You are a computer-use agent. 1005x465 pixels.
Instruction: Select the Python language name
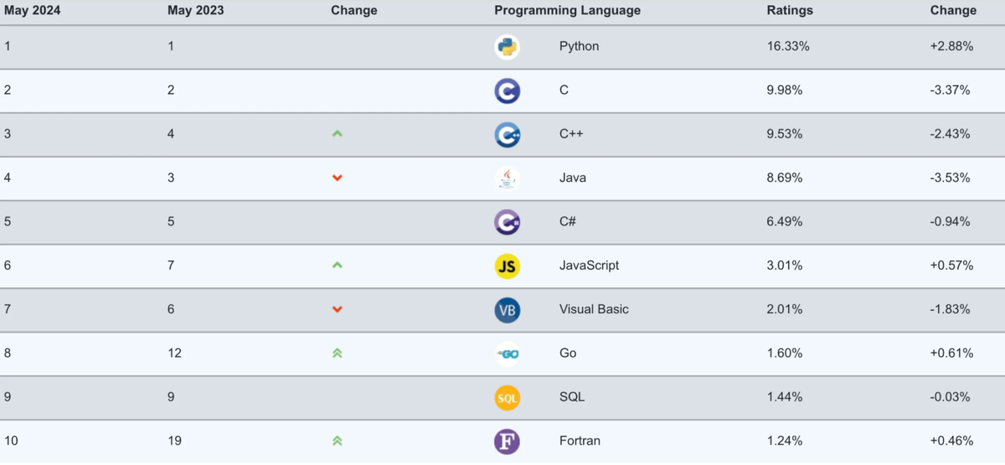579,47
